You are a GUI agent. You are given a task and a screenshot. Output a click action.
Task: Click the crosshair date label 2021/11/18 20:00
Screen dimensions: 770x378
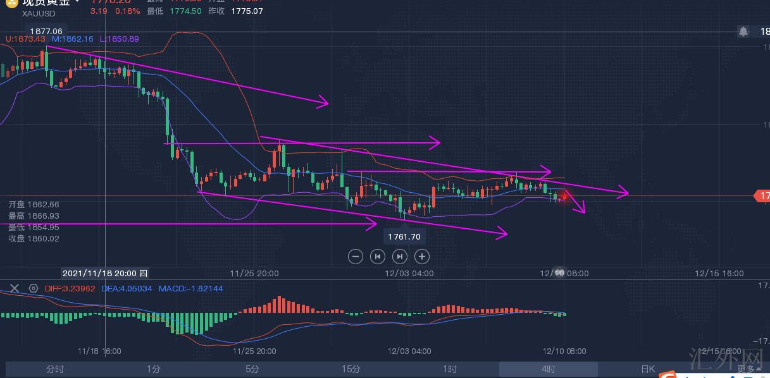click(105, 273)
